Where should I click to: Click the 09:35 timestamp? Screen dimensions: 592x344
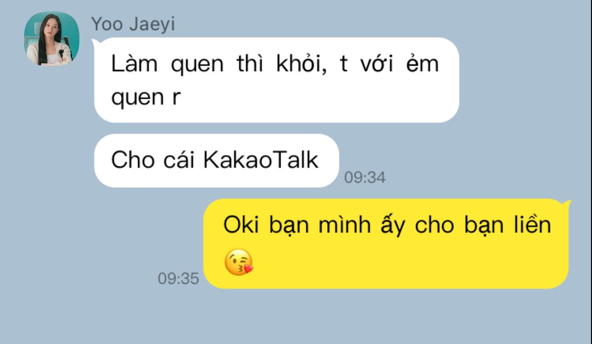coord(178,279)
